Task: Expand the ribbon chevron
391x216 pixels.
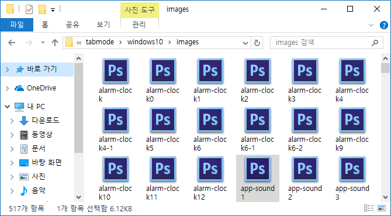Action: (x=371, y=25)
